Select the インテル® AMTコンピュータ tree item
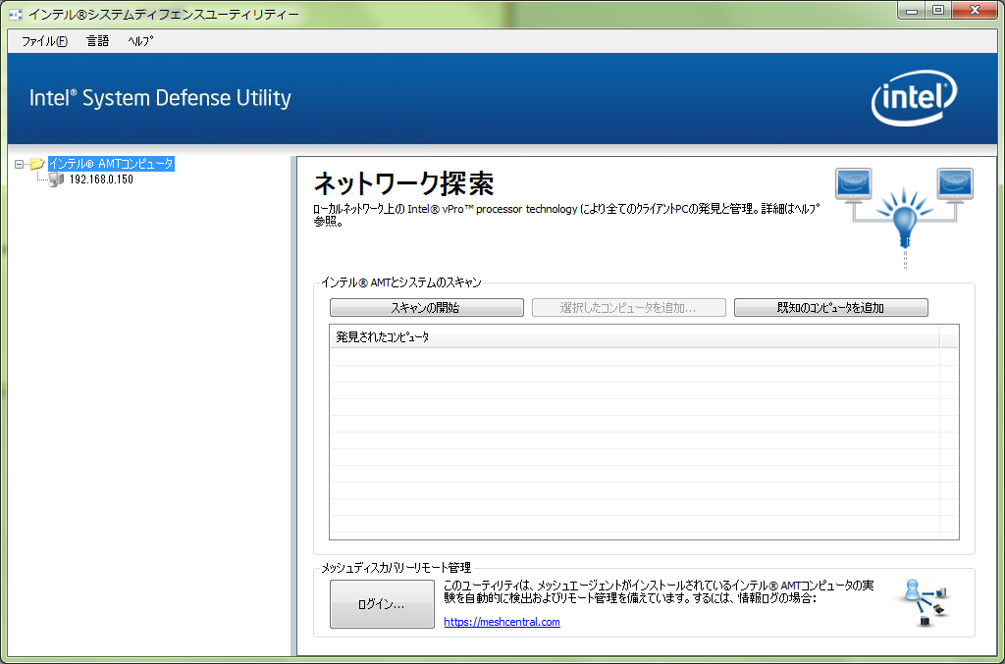Screen dimensions: 1005x664 [111, 164]
